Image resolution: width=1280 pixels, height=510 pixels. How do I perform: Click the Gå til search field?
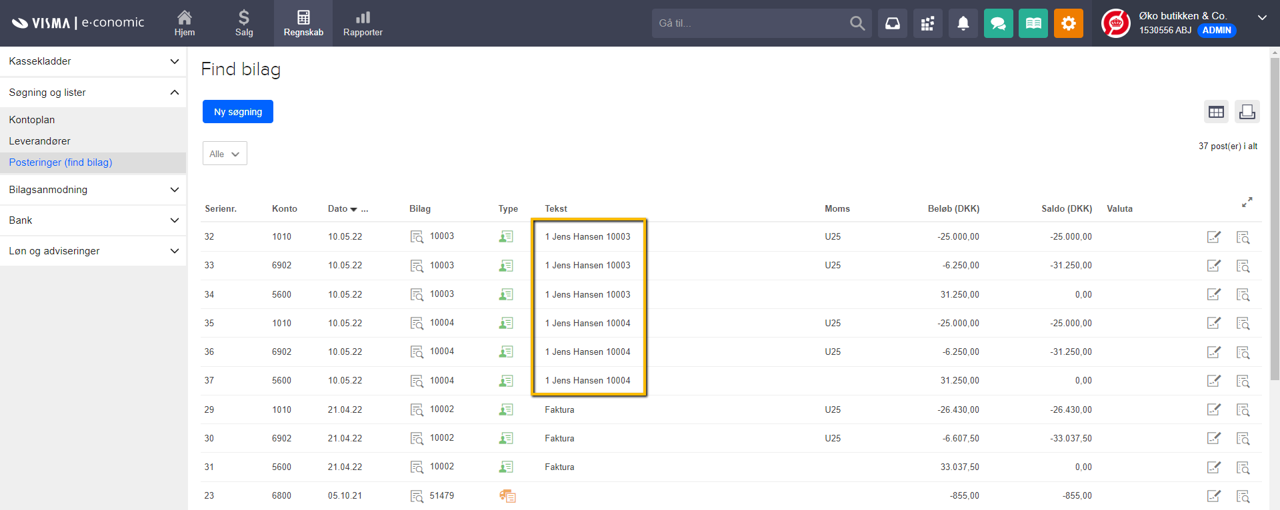750,23
